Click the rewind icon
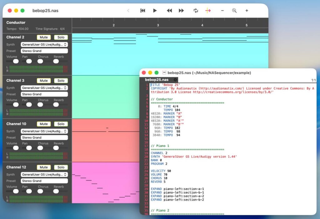 coord(169,11)
